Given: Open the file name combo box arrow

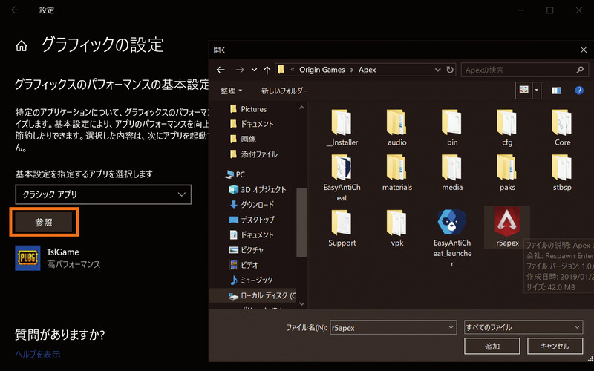Looking at the screenshot, I should click(451, 327).
